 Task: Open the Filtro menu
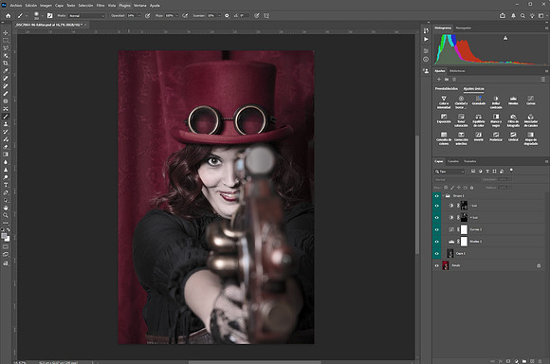[101, 6]
